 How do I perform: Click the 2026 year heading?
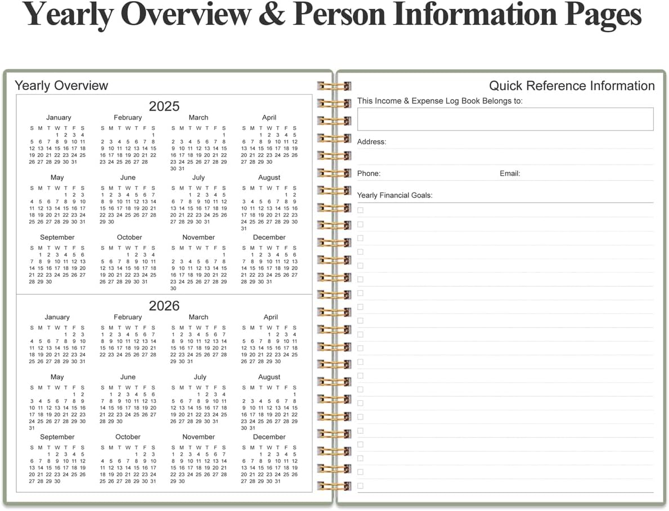pos(164,306)
